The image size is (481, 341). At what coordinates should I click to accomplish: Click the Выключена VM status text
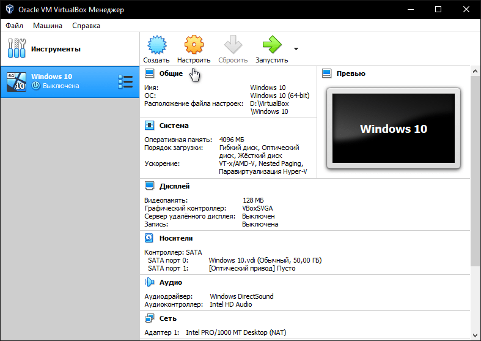pyautogui.click(x=61, y=86)
